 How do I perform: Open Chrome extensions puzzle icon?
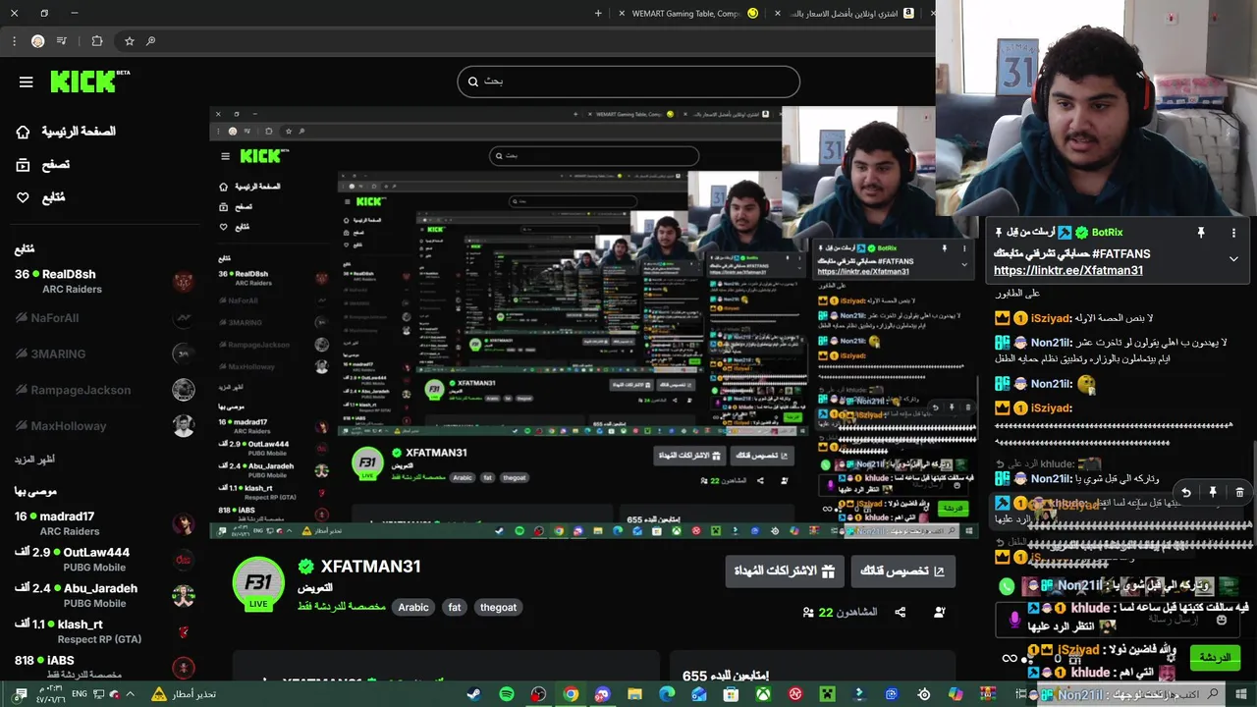pyautogui.click(x=96, y=41)
